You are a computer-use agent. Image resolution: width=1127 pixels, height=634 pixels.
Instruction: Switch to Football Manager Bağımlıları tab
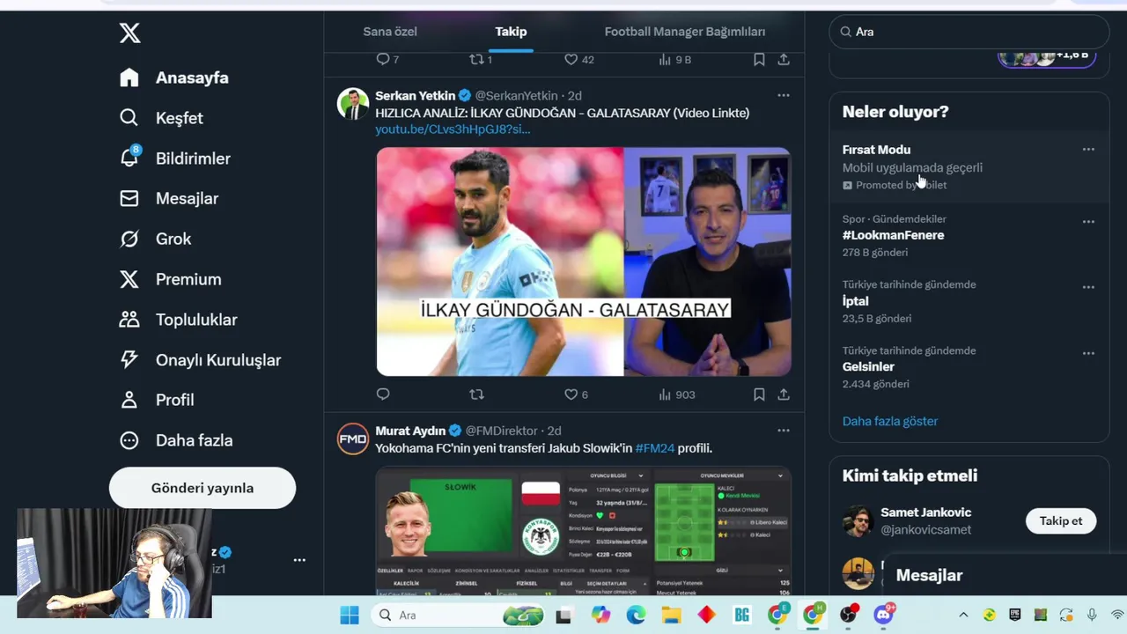pos(685,32)
